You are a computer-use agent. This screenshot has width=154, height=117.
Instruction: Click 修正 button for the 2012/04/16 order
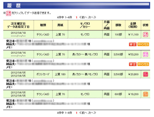click(x=133, y=64)
